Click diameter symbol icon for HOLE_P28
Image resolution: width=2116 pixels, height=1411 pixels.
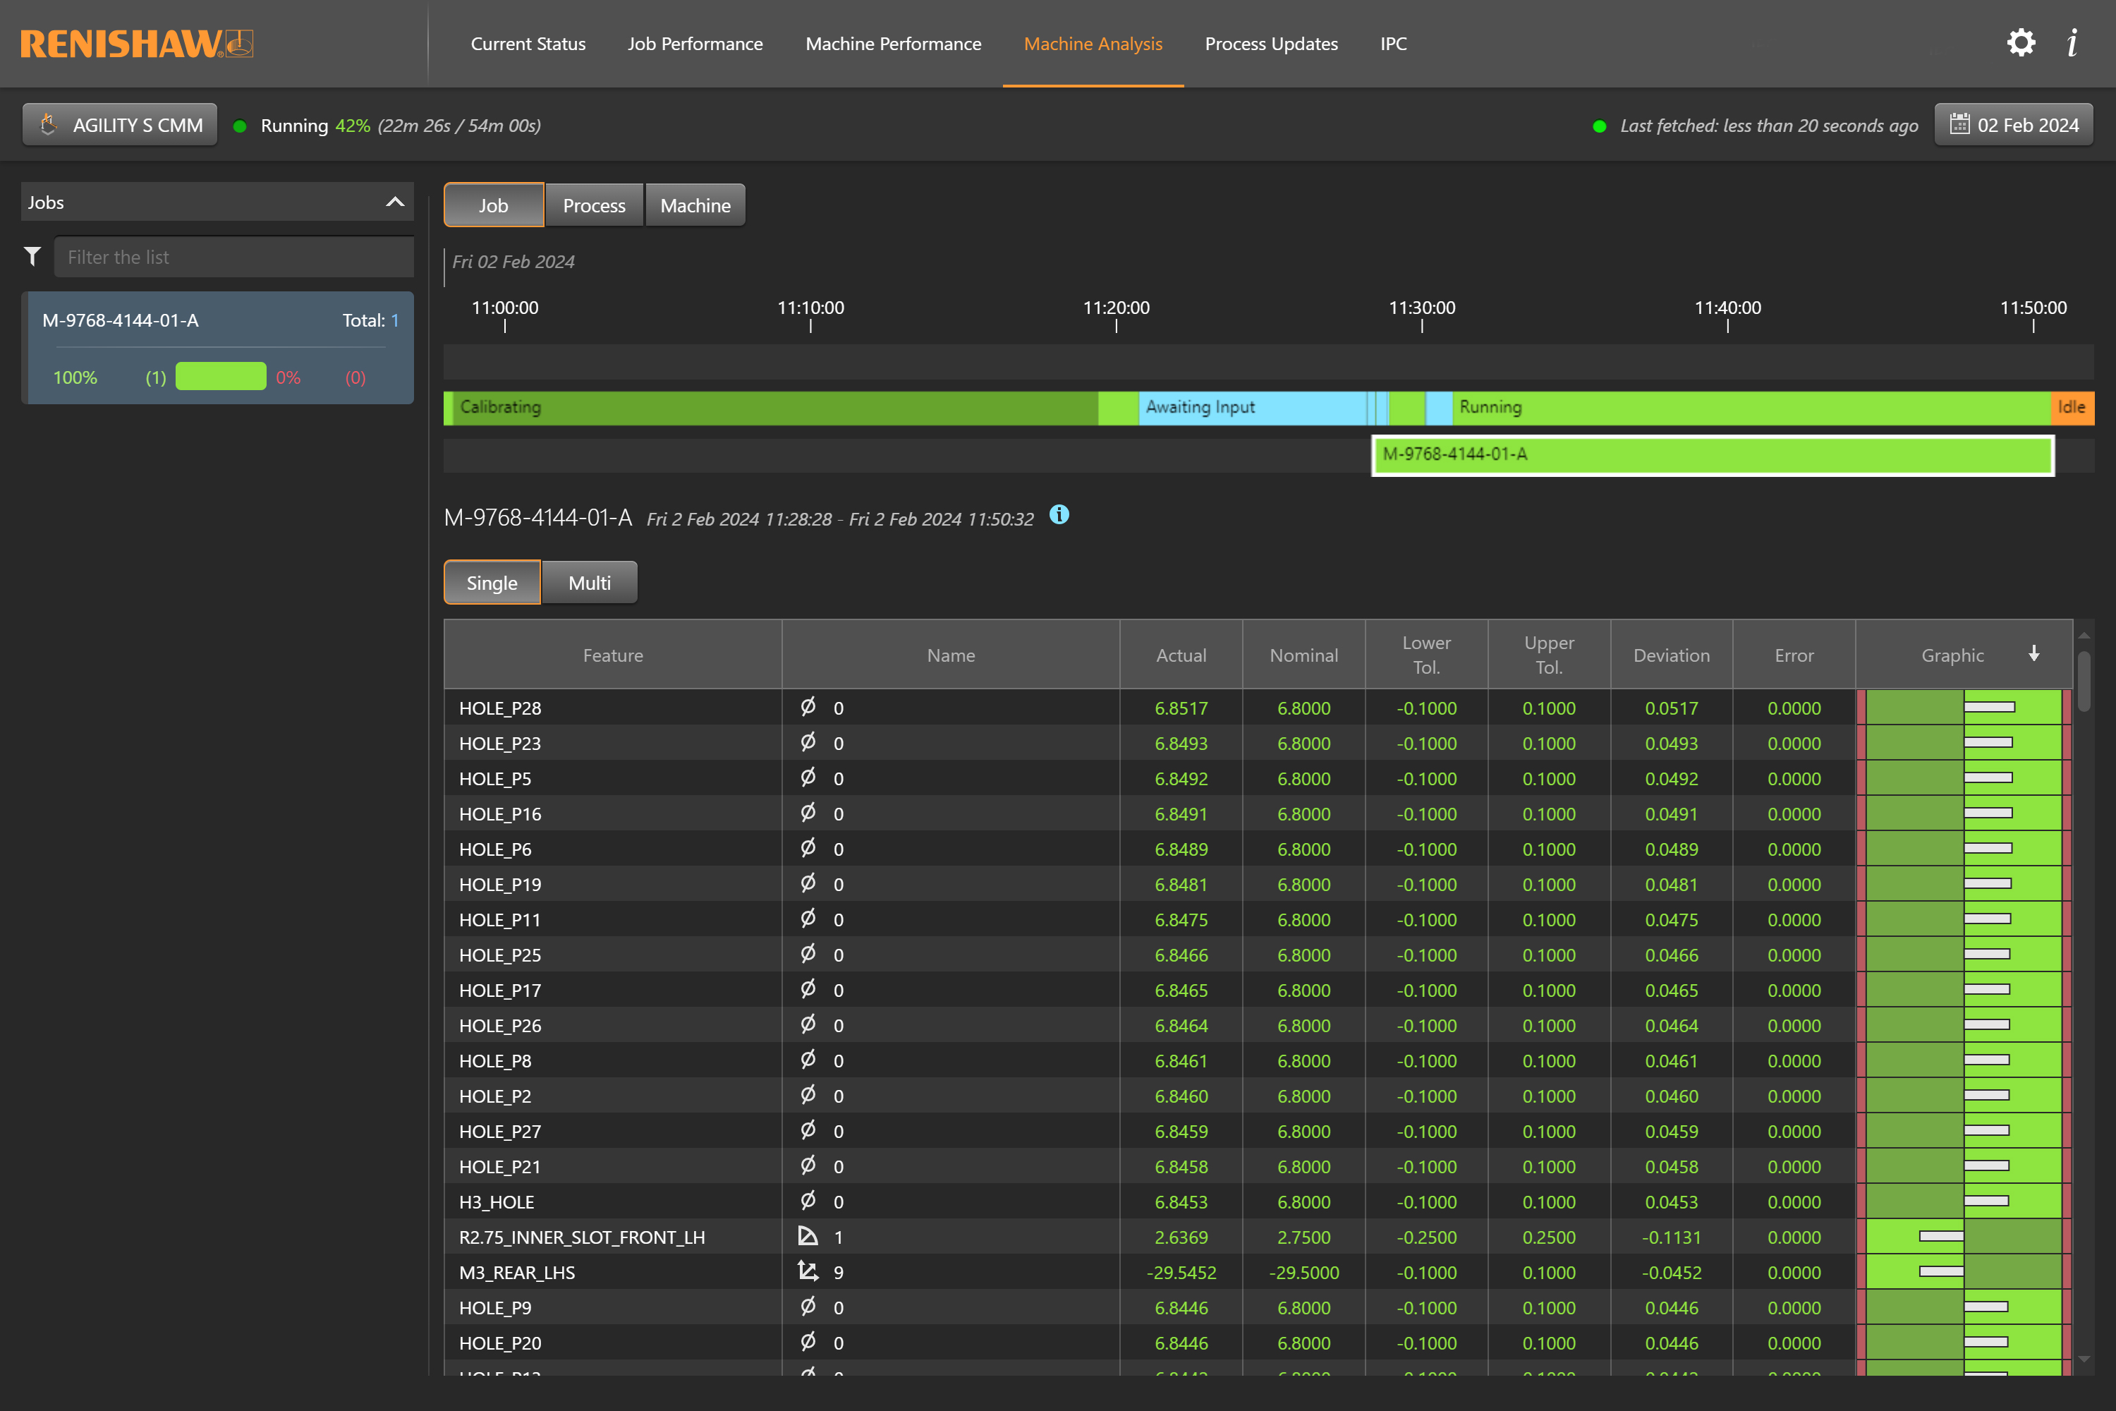808,708
